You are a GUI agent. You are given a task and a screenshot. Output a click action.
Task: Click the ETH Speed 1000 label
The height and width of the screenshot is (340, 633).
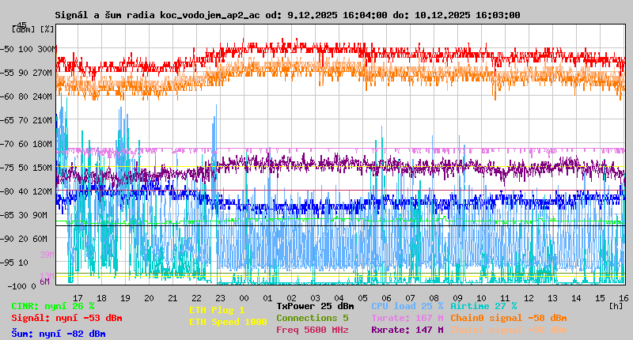coord(228,322)
